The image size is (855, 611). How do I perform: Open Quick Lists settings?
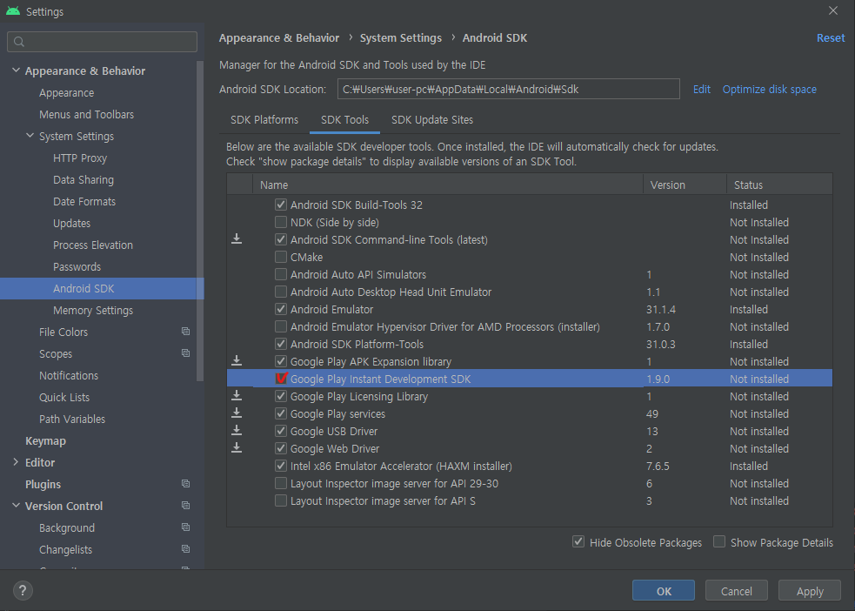tap(64, 397)
